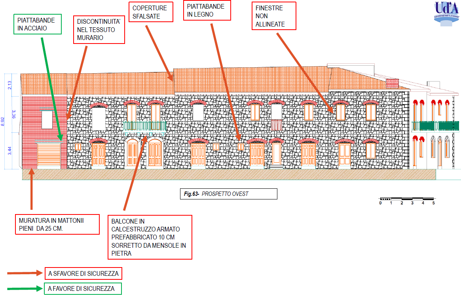The height and width of the screenshot is (296, 461).
Task: Click the 'PIATTABANDE IN LEGNO' label
Action: click(207, 11)
